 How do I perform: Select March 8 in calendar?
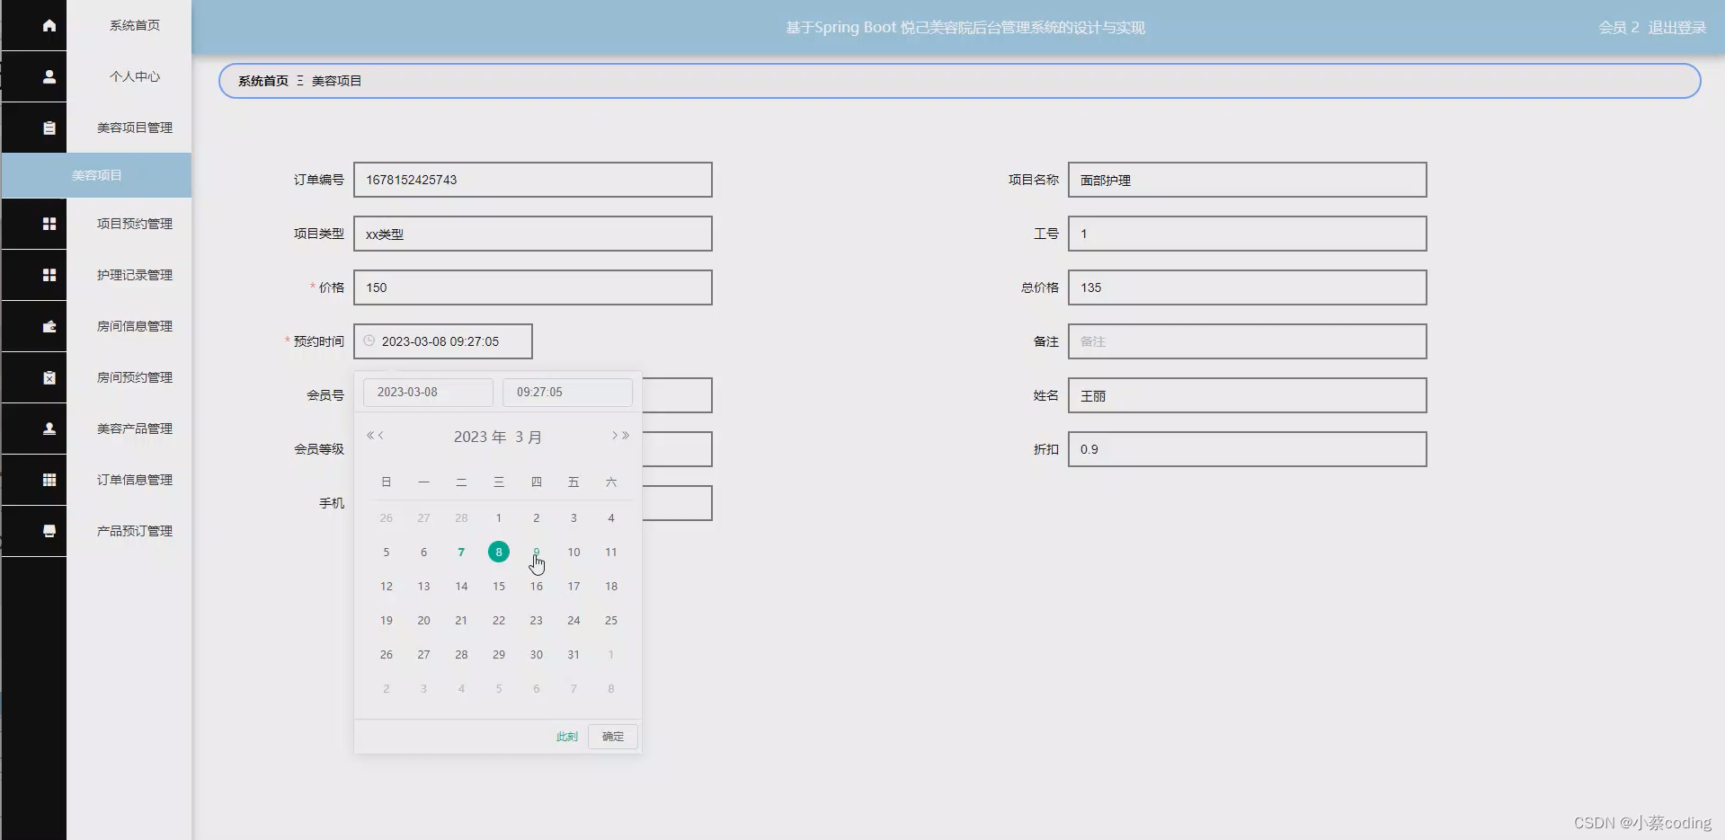click(499, 552)
